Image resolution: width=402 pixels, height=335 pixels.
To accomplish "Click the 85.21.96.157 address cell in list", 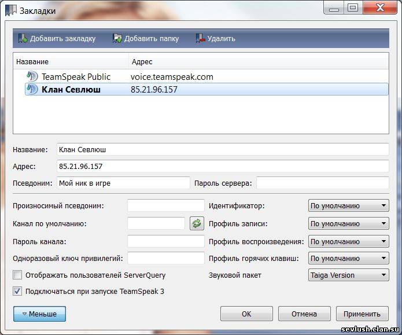I will coord(154,90).
